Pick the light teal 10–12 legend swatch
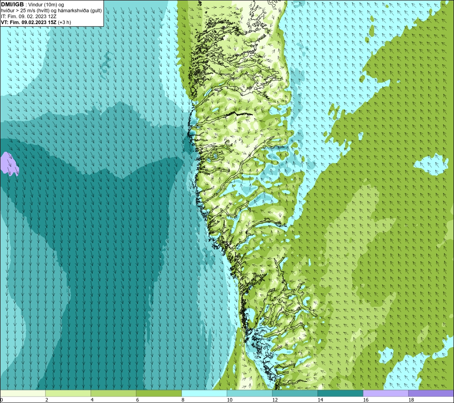This screenshot has height=403, width=454. click(x=250, y=393)
